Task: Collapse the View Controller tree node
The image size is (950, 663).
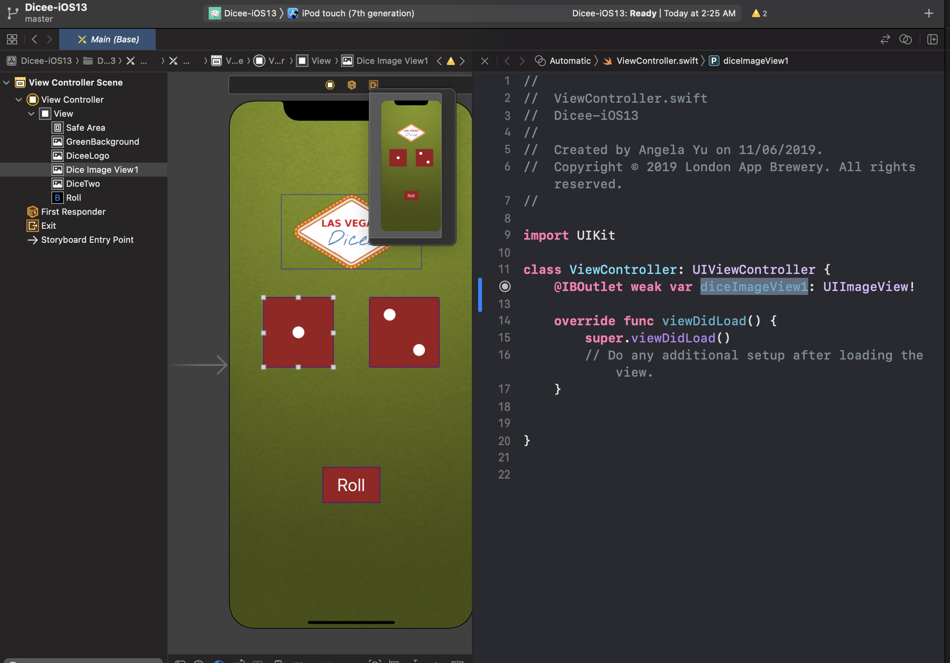Action: 19,100
